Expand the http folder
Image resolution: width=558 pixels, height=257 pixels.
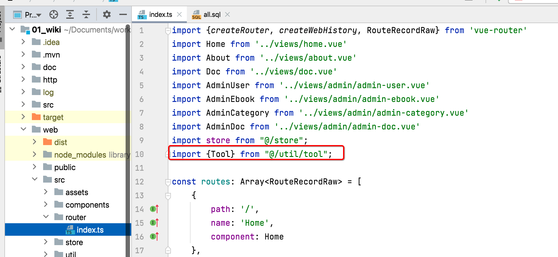point(23,79)
